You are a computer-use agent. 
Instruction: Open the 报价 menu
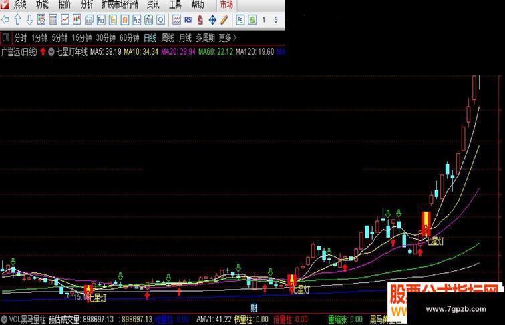pyautogui.click(x=64, y=5)
